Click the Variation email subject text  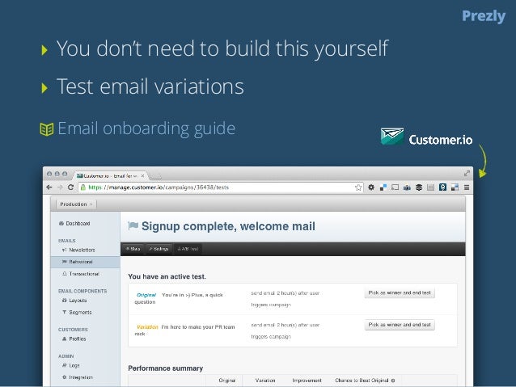184,330
